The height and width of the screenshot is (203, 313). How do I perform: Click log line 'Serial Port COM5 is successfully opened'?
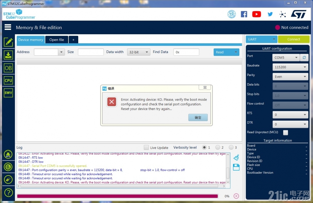point(53,166)
